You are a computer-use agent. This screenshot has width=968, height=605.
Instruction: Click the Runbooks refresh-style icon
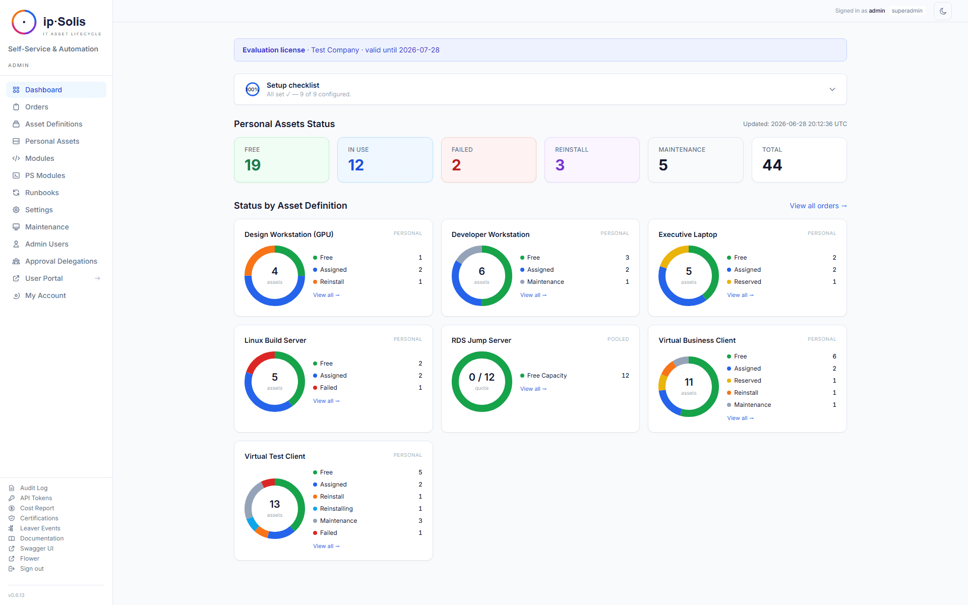(x=16, y=193)
